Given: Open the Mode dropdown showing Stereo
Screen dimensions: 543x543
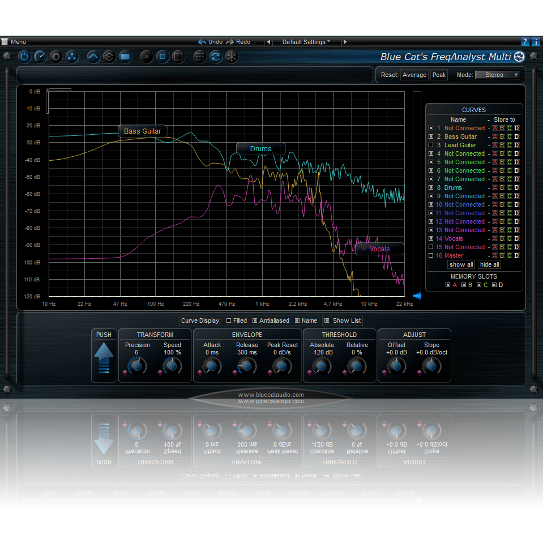Looking at the screenshot, I should pyautogui.click(x=498, y=74).
